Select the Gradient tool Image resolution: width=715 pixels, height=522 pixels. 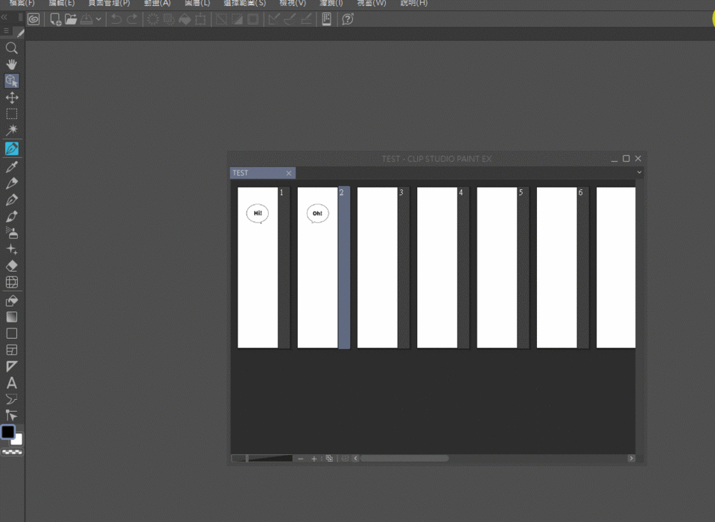point(12,316)
